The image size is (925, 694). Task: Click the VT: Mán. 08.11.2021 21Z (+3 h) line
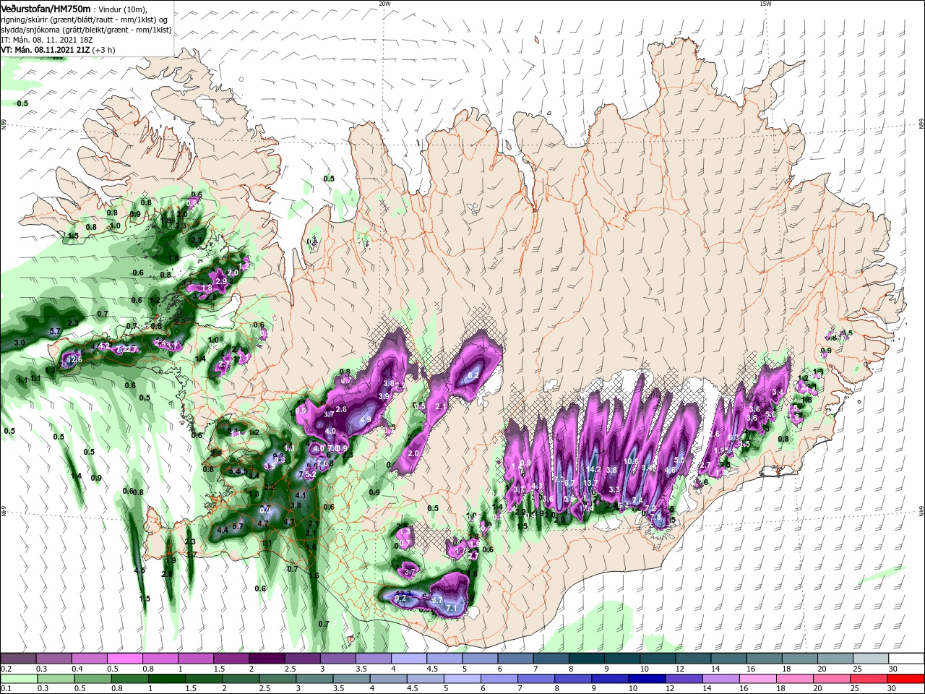click(58, 49)
